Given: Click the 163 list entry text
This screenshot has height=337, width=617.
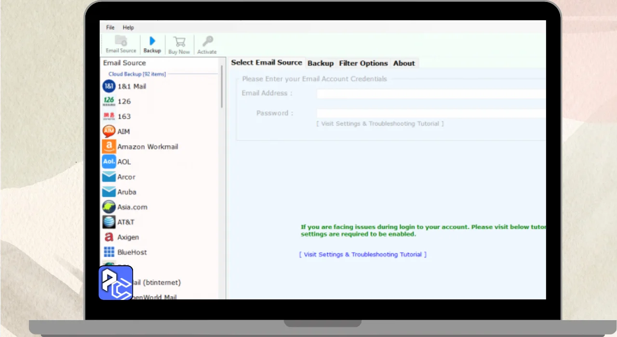Looking at the screenshot, I should click(x=124, y=116).
